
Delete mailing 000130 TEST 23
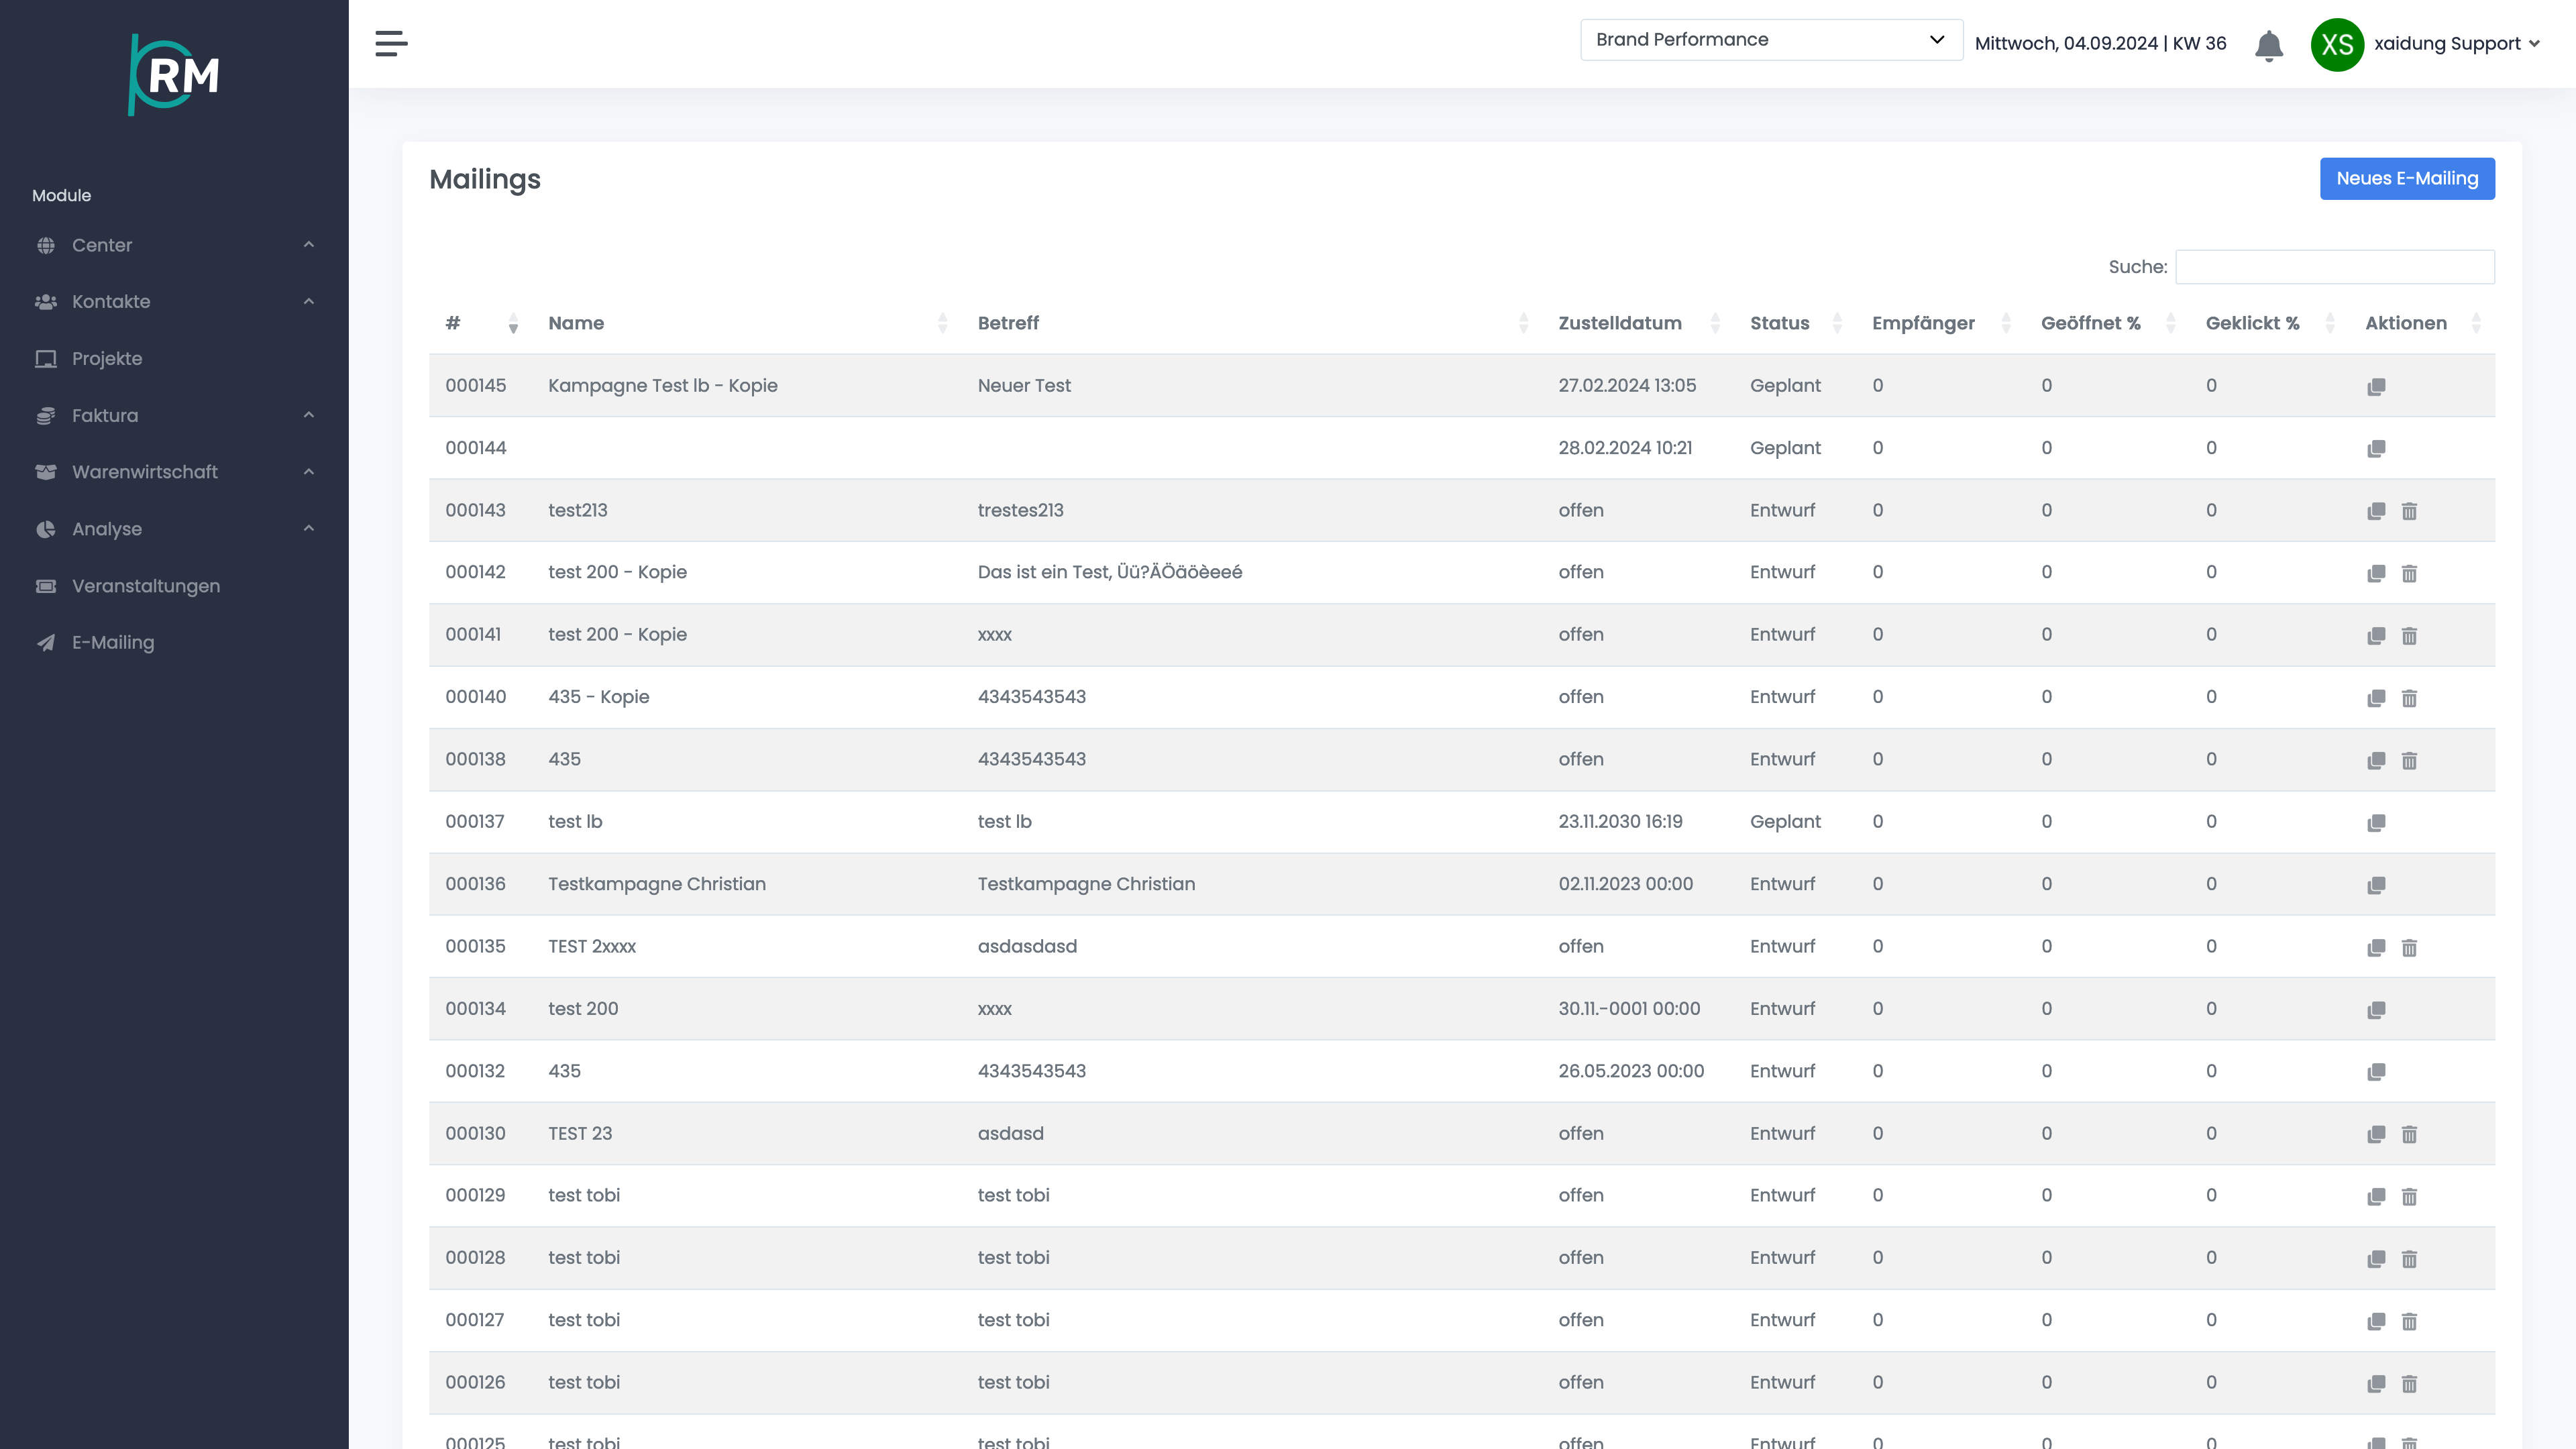pyautogui.click(x=2409, y=1134)
